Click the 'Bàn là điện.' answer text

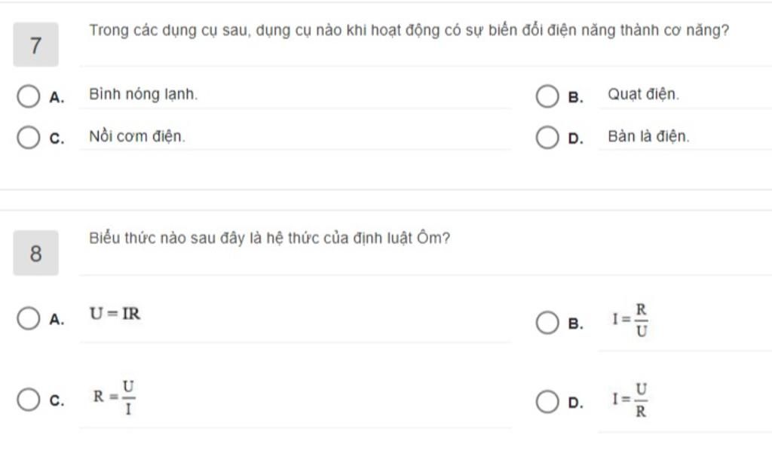click(648, 137)
